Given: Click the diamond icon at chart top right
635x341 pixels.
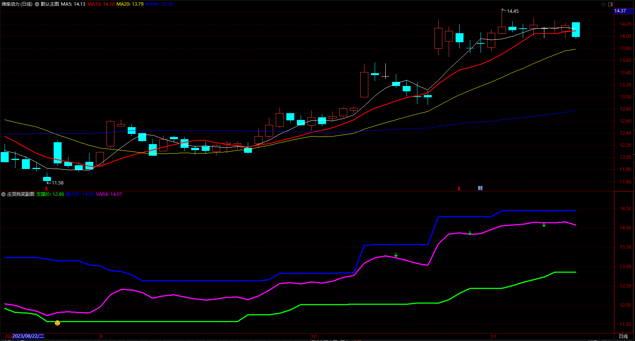Looking at the screenshot, I should [x=603, y=4].
